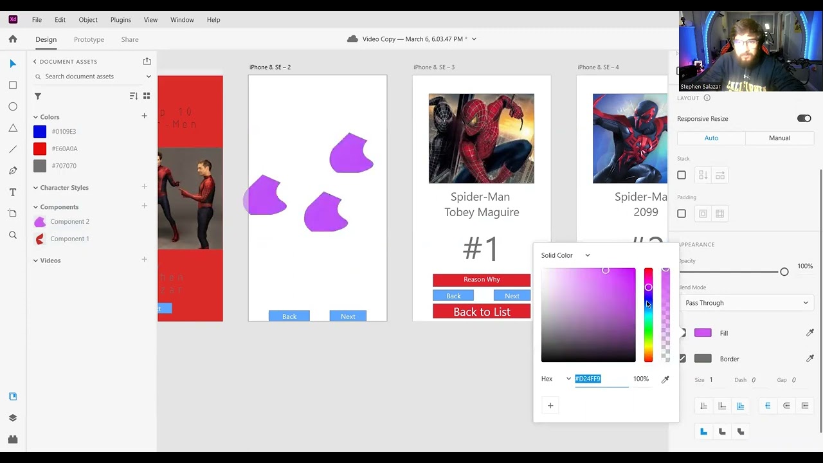Open the File menu
This screenshot has width=823, height=463.
click(37, 20)
